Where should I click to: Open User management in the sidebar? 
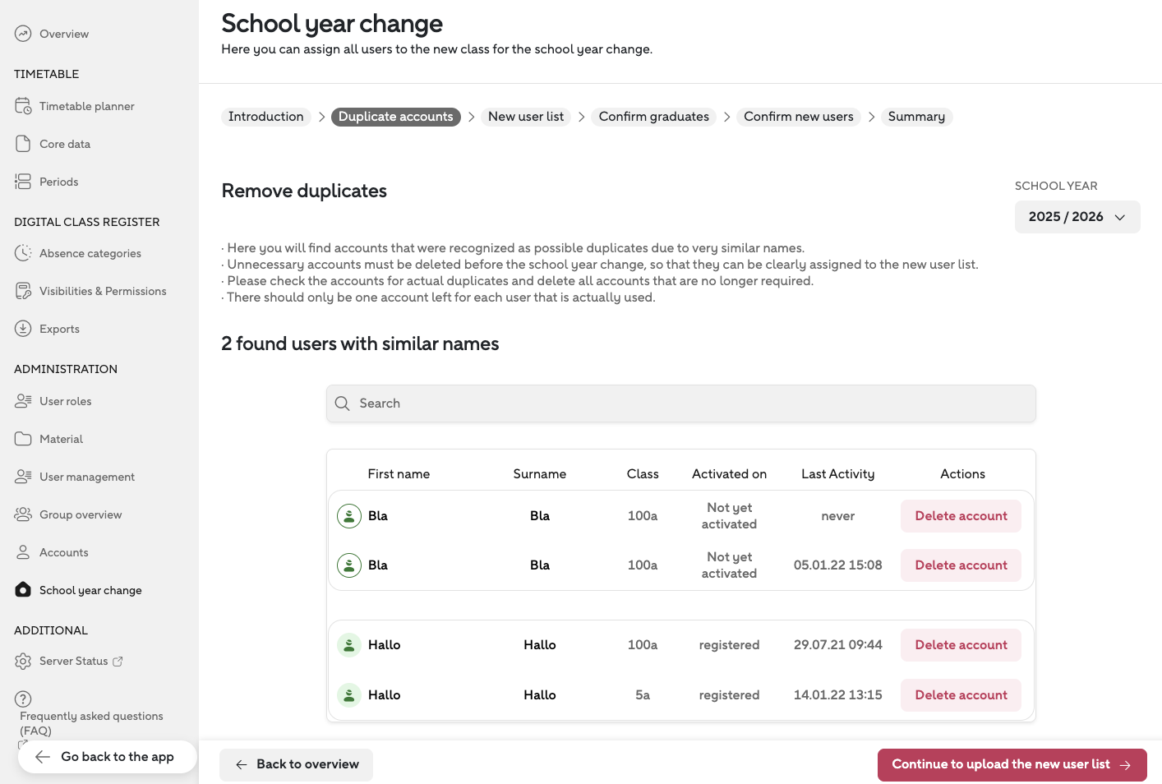pos(86,477)
